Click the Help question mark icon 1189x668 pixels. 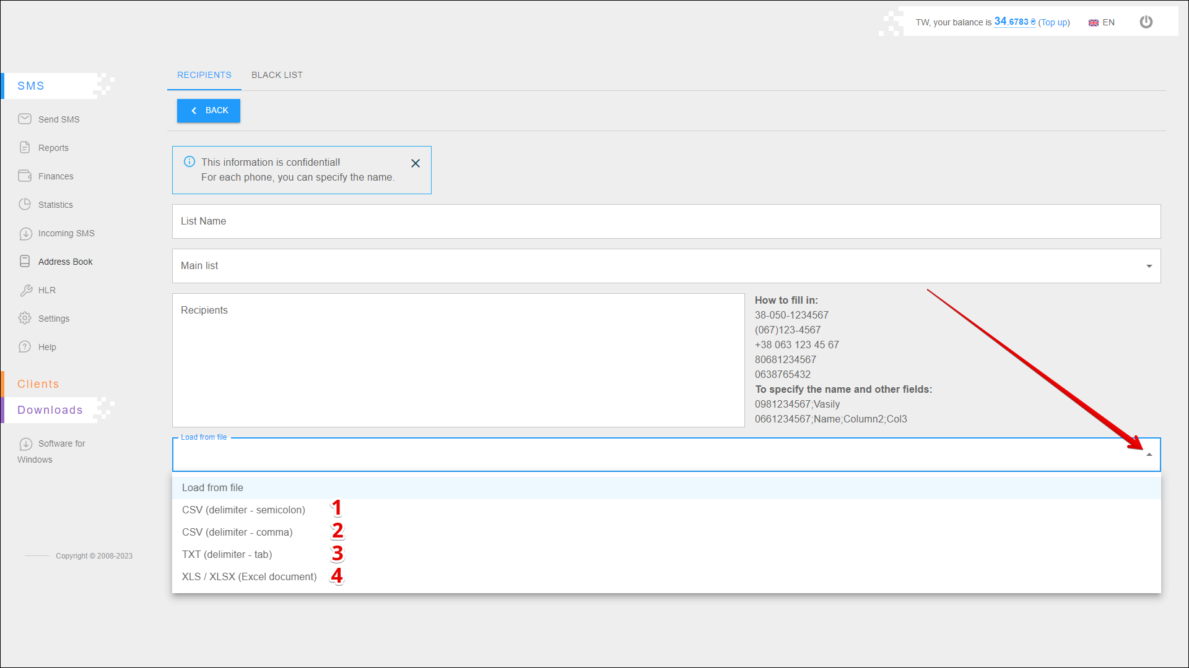click(25, 346)
